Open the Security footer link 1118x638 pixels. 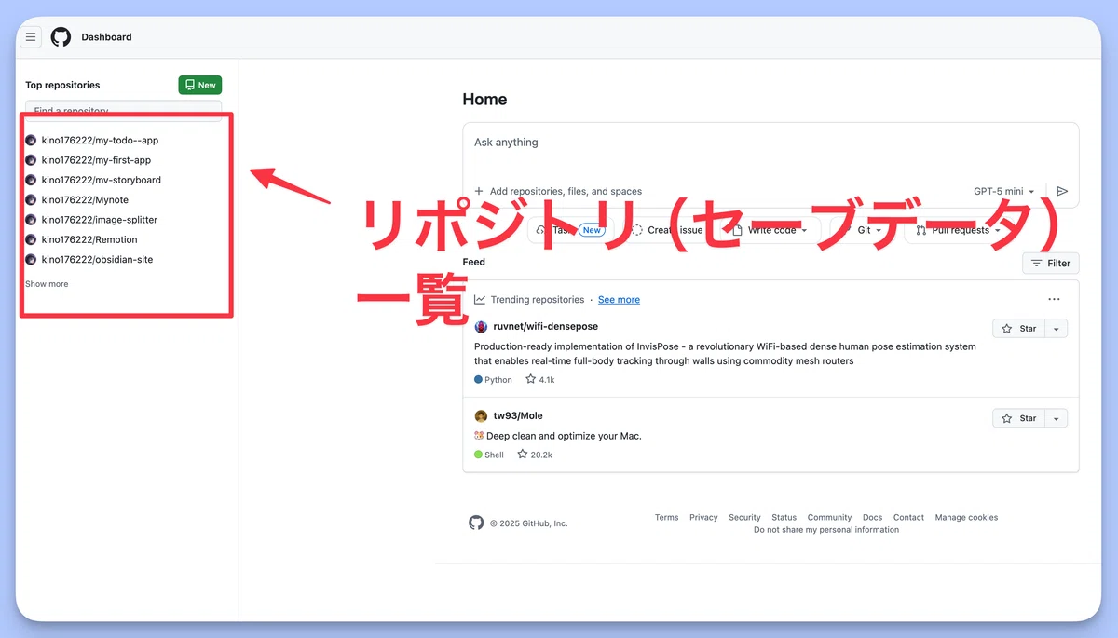tap(744, 518)
